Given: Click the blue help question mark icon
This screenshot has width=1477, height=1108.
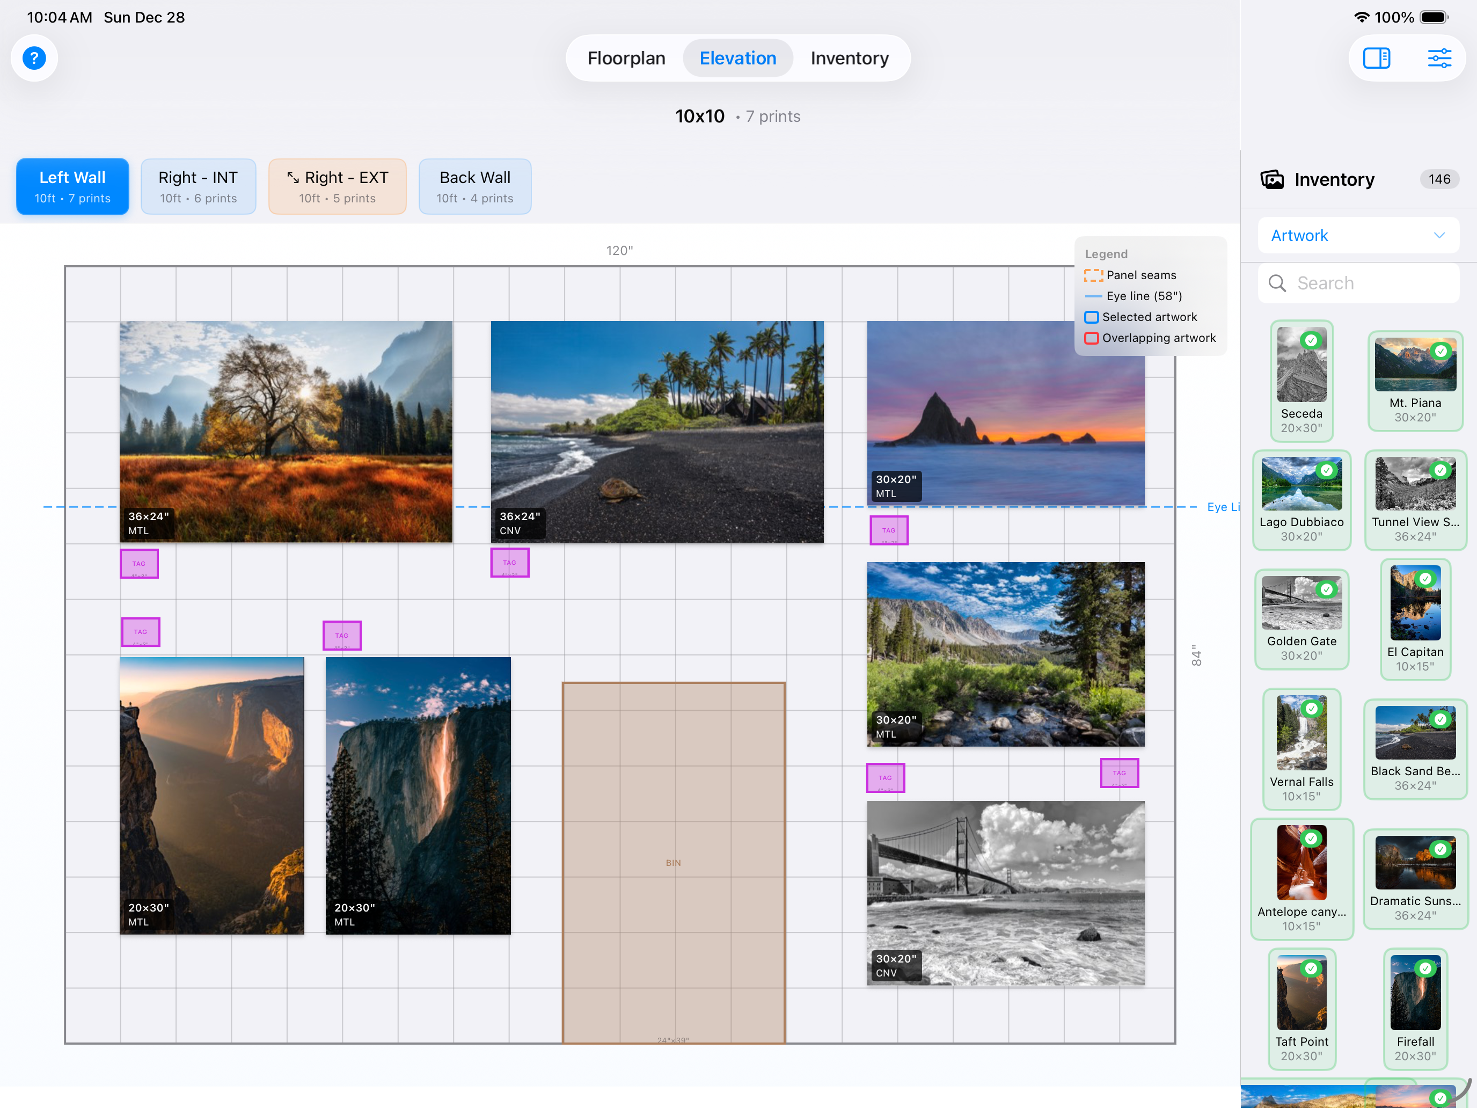Looking at the screenshot, I should tap(34, 58).
